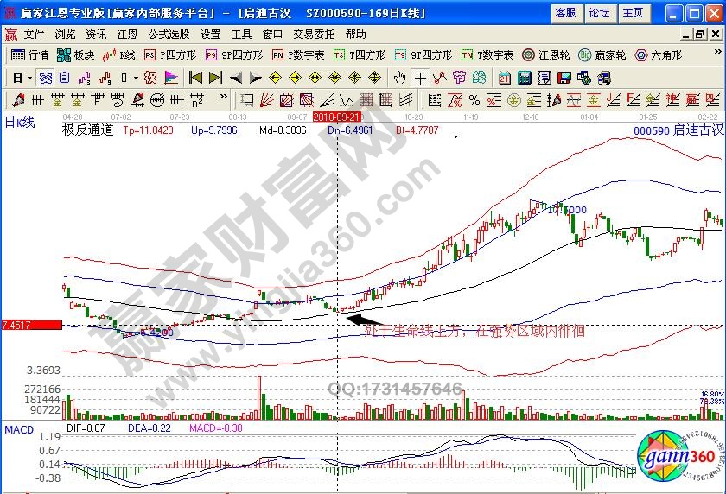This screenshot has width=726, height=494.
Task: Click the yellow diamond left-arrow icon
Action: (x=276, y=78)
